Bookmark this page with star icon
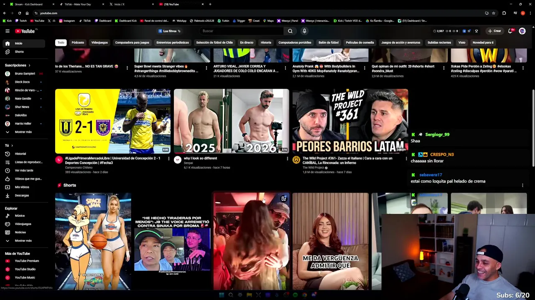This screenshot has width=535, height=300. pos(494,13)
